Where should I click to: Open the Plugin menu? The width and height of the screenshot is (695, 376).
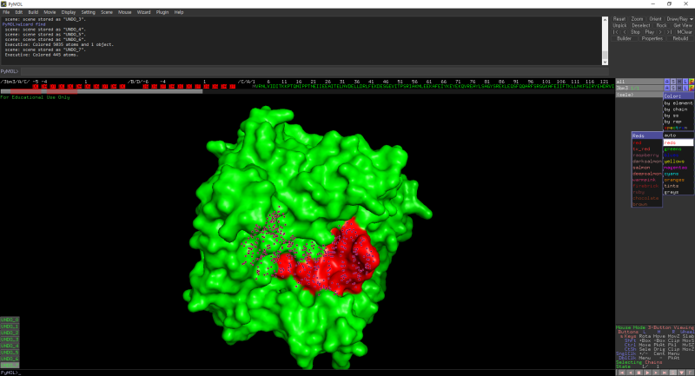click(x=162, y=12)
